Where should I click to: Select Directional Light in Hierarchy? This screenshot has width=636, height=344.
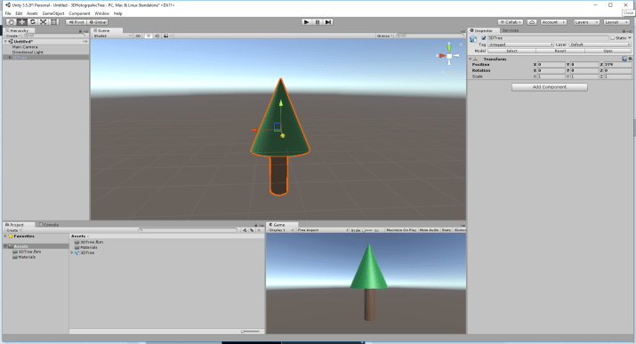(28, 52)
